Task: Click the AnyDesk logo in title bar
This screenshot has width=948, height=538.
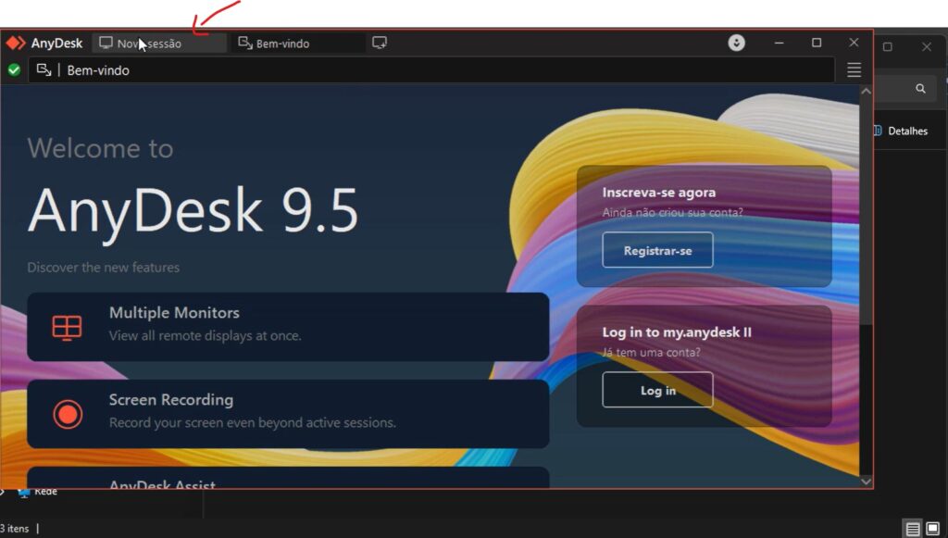Action: (16, 43)
